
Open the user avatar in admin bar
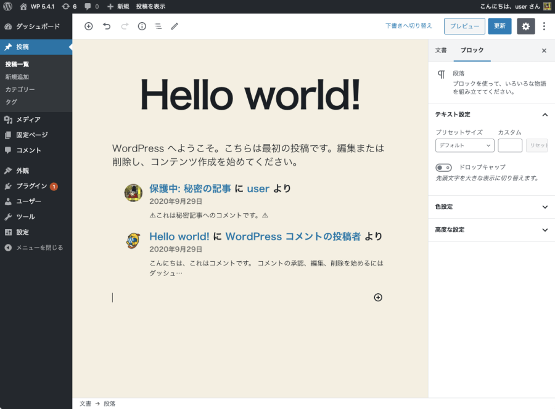pyautogui.click(x=547, y=6)
